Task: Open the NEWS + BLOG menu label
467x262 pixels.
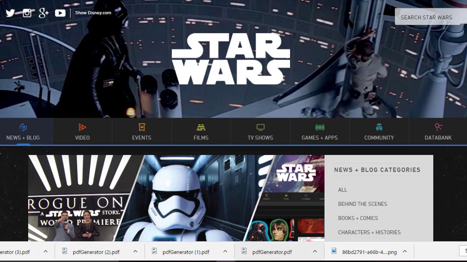Action: [23, 138]
